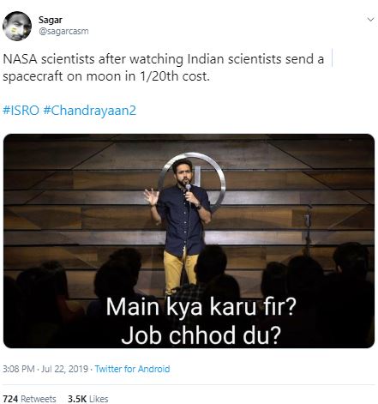Click tweet text line starting "NASA scientists"
The image size is (378, 404).
(x=163, y=59)
